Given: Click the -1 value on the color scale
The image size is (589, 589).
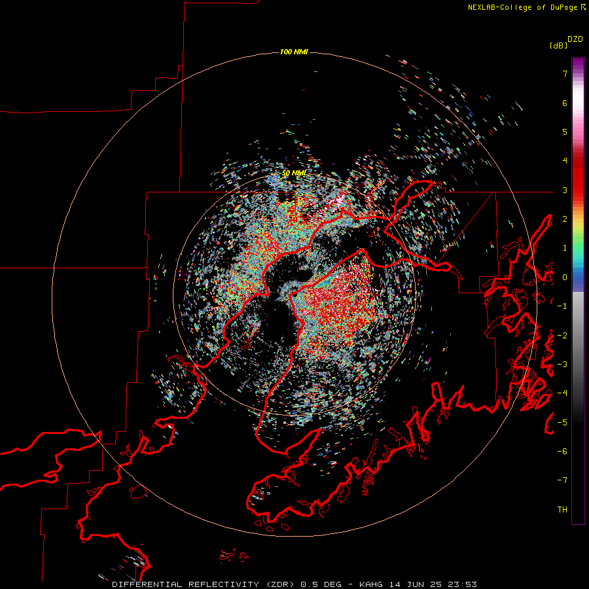Looking at the screenshot, I should pos(562,306).
